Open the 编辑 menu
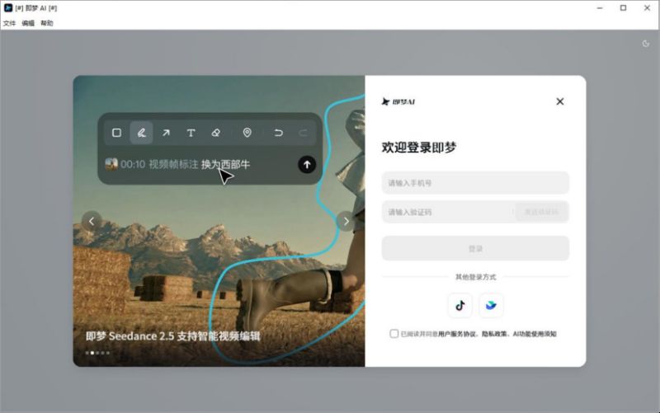This screenshot has width=660, height=413. click(x=28, y=23)
